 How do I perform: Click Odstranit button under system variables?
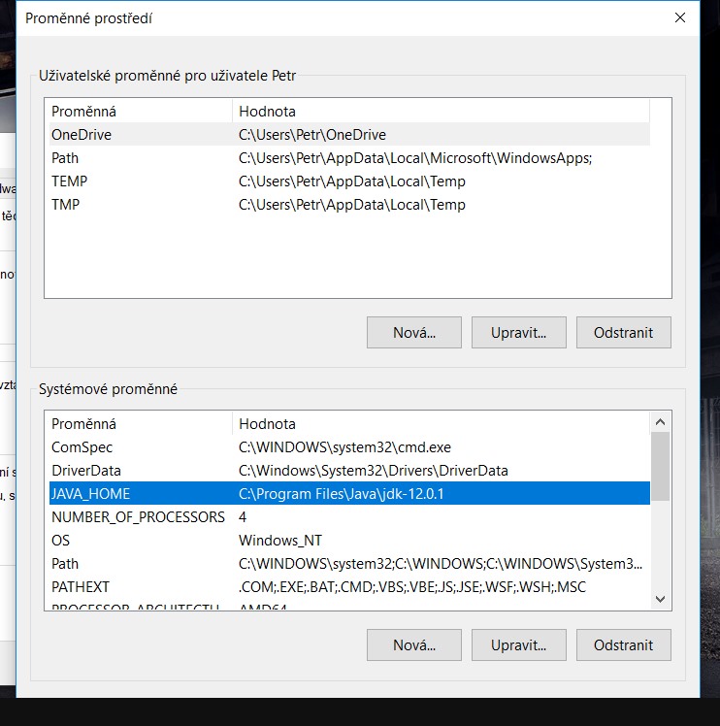tap(623, 643)
